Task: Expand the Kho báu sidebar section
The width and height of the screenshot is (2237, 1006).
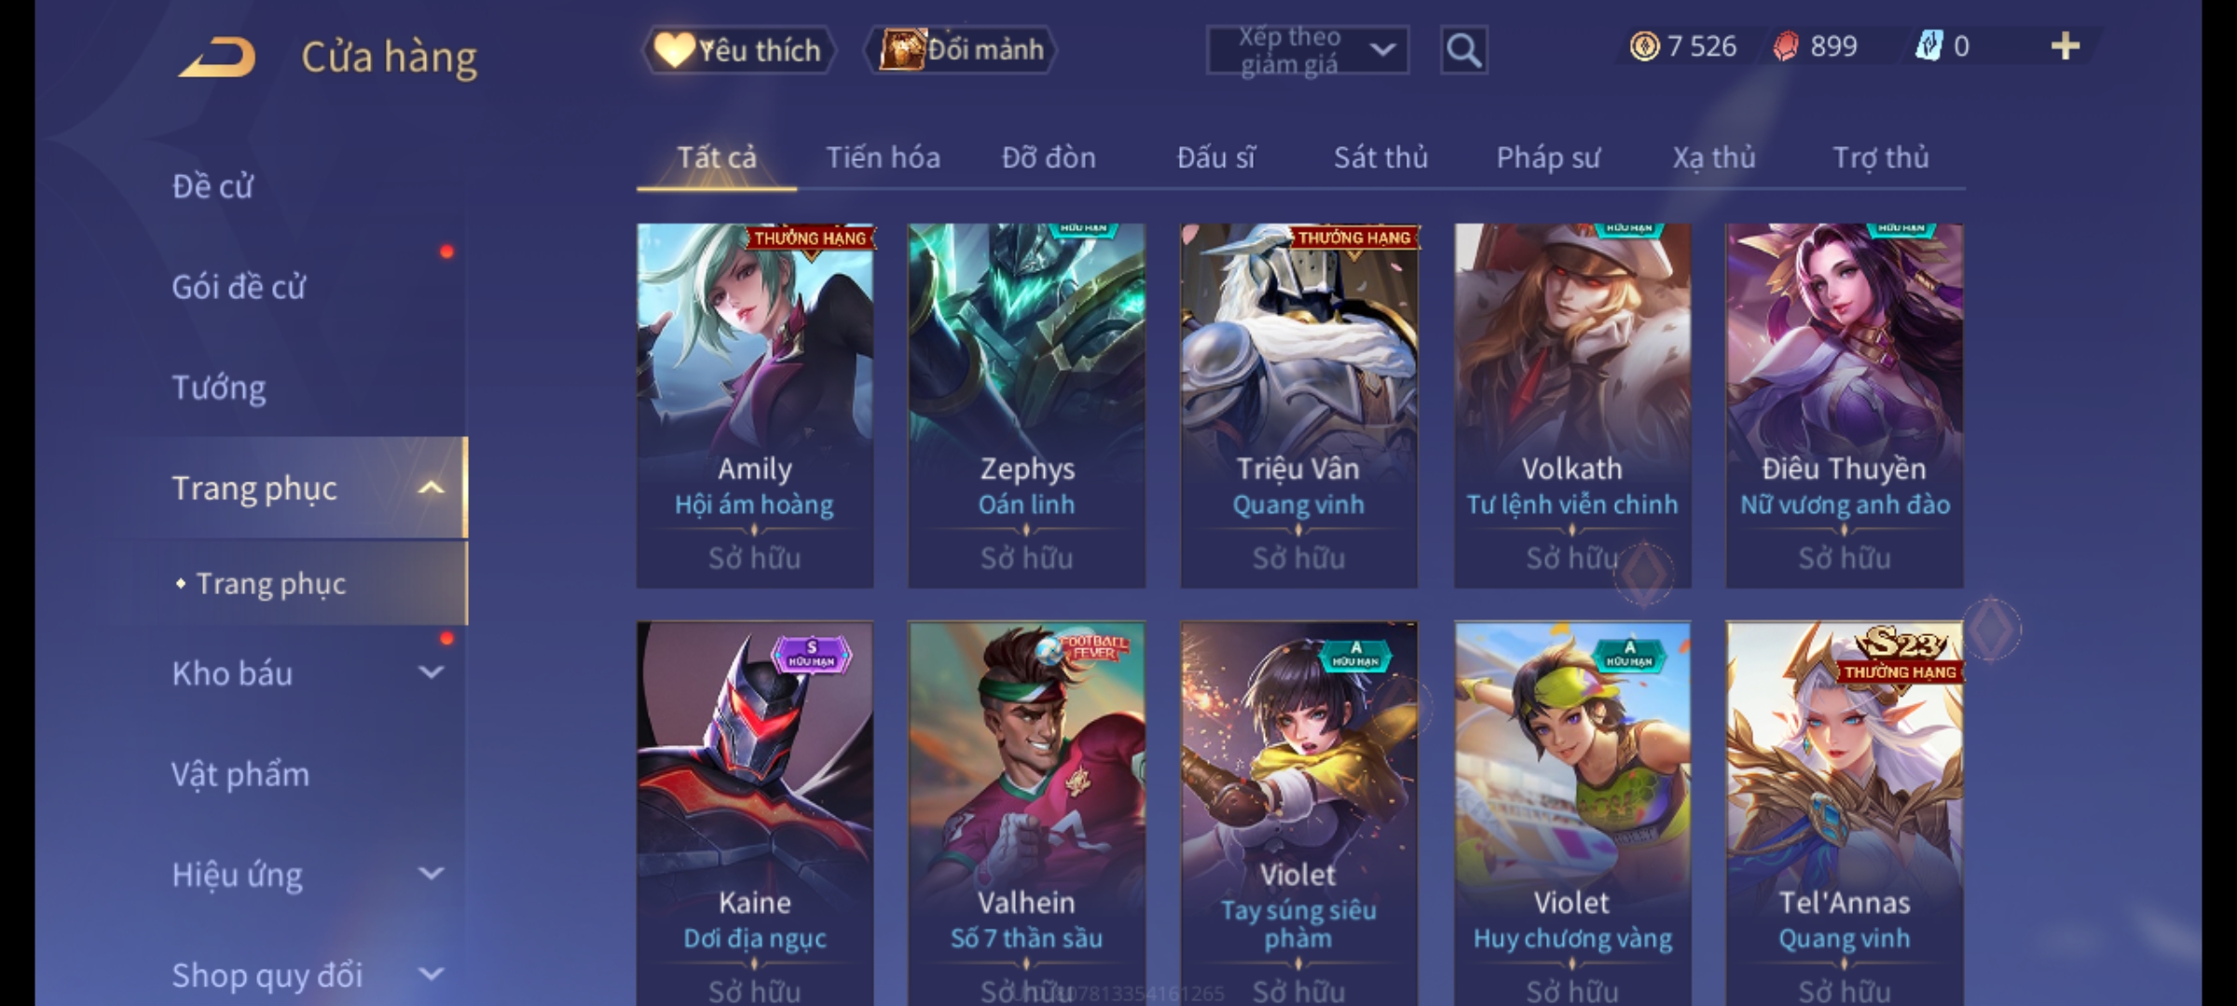Action: coord(431,673)
